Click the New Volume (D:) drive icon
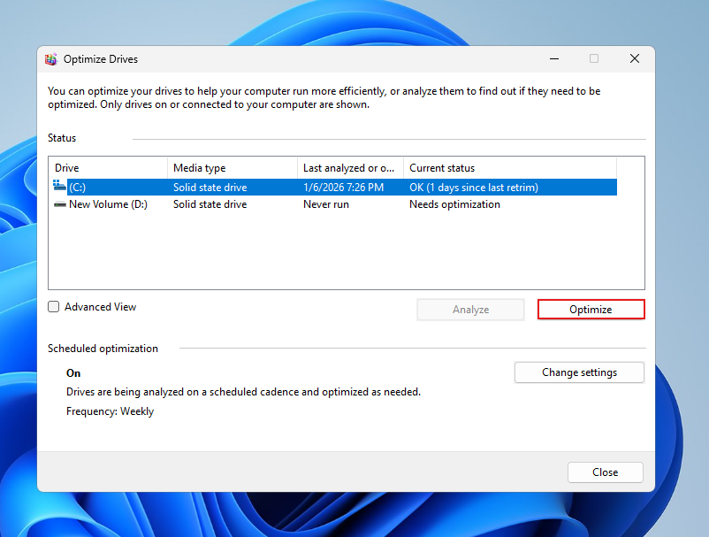Viewport: 709px width, 537px height. tap(59, 204)
